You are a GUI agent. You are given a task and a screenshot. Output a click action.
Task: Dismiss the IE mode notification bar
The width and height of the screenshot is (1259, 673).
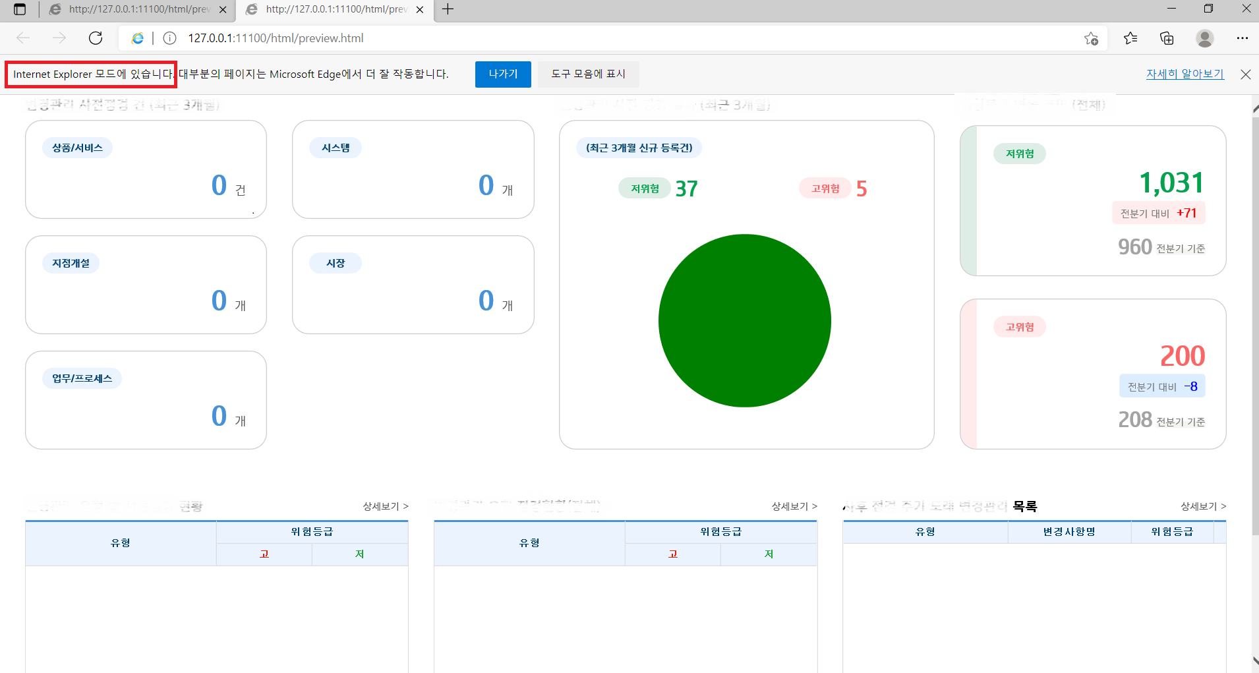pos(1246,74)
